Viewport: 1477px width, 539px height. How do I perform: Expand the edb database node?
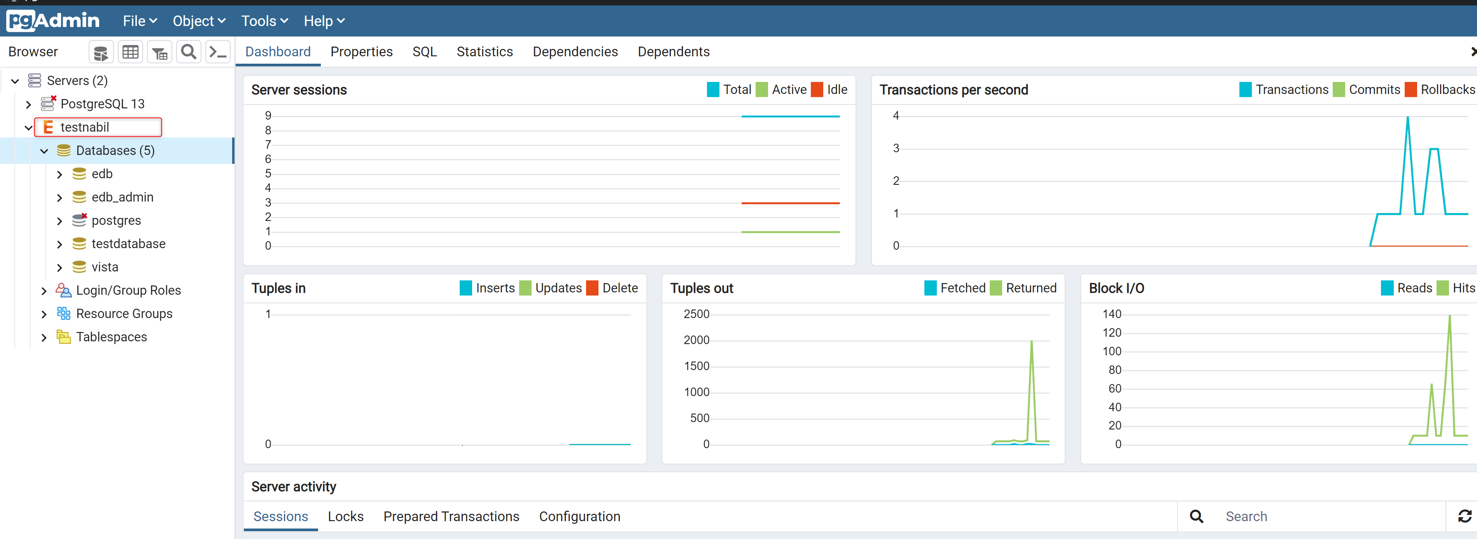tap(59, 175)
